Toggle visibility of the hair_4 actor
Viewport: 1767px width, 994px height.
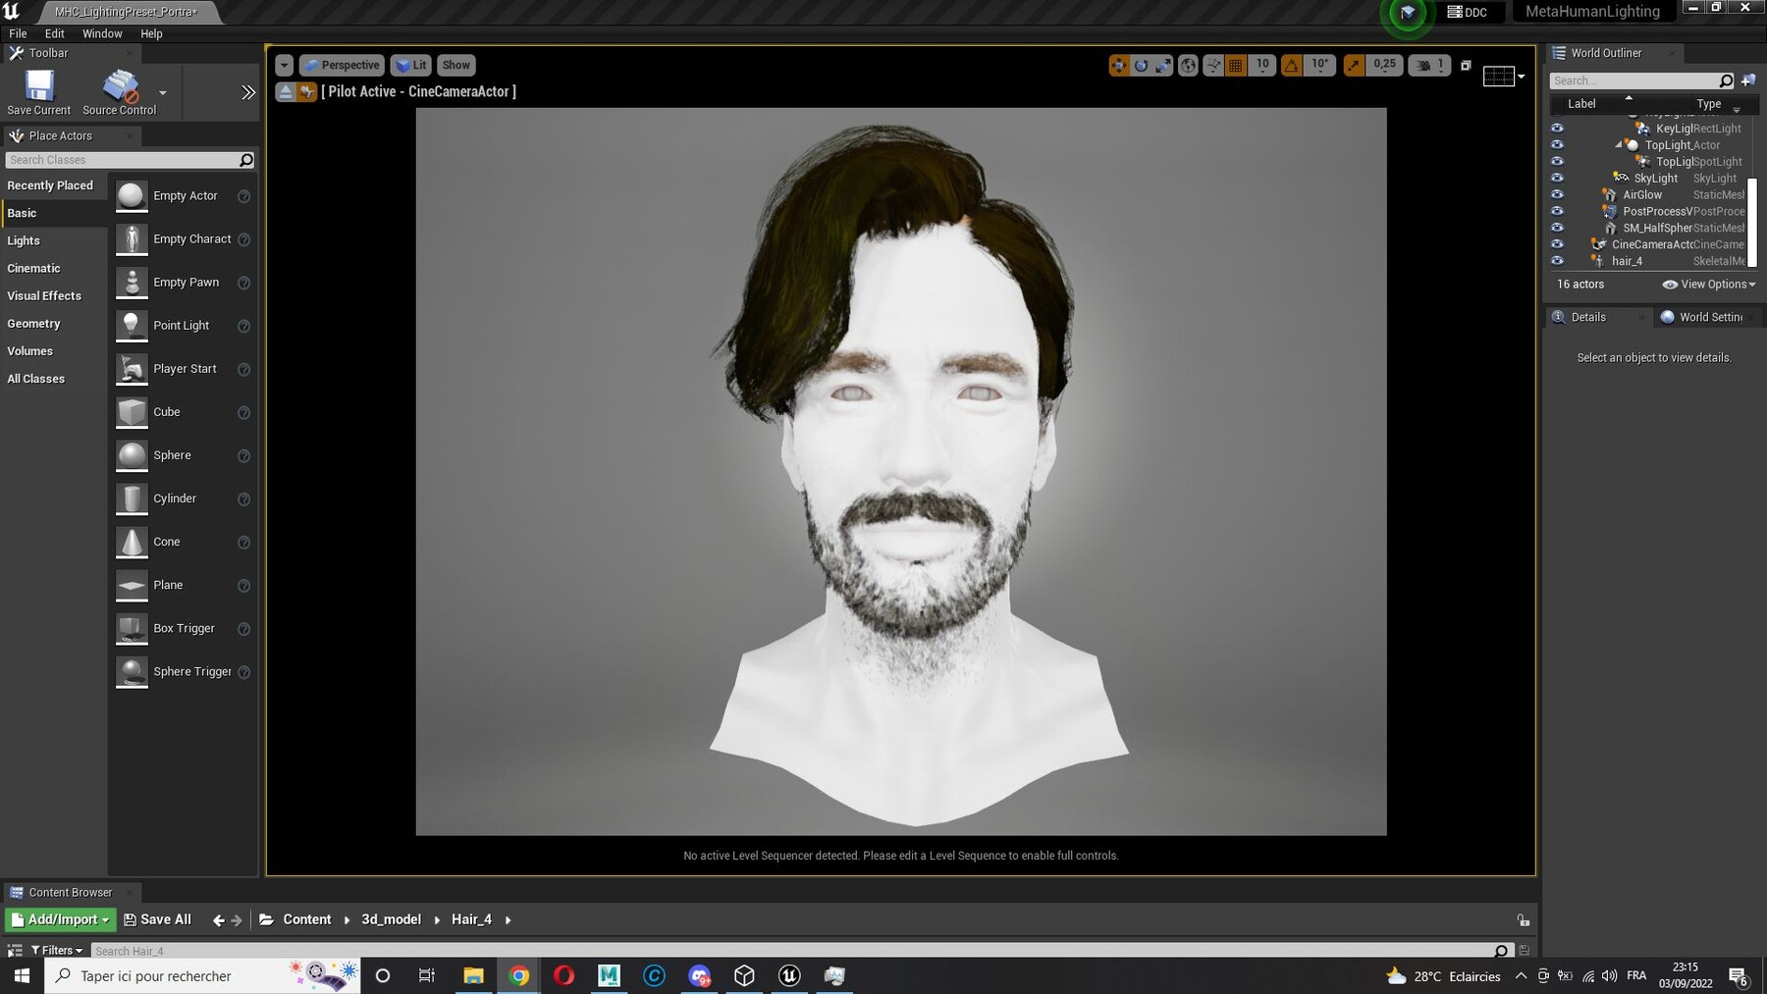[1557, 260]
